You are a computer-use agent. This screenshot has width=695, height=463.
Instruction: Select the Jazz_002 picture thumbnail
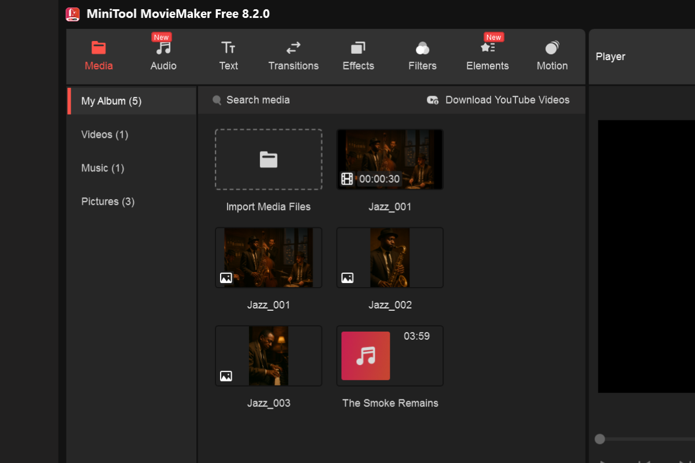(390, 258)
